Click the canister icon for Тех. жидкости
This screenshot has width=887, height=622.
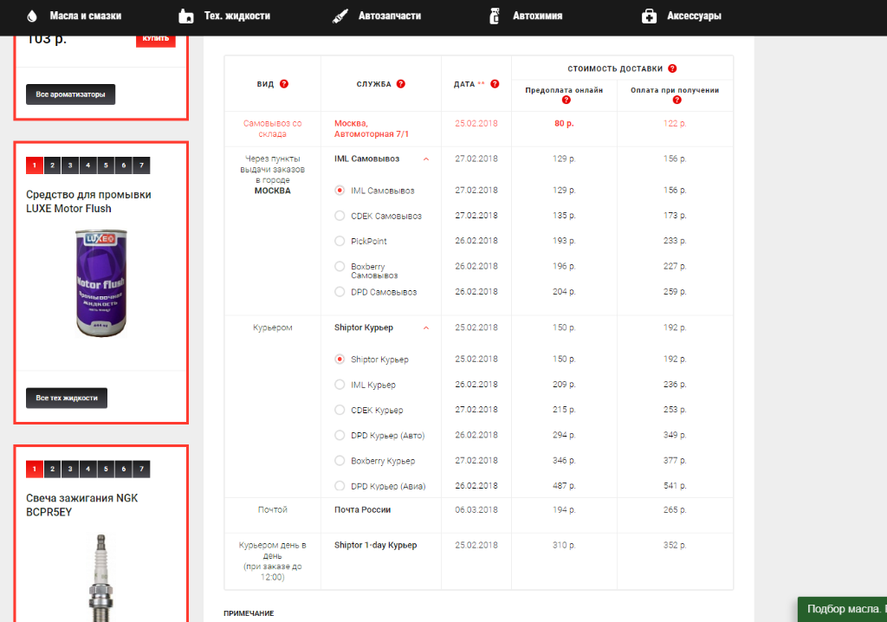185,16
